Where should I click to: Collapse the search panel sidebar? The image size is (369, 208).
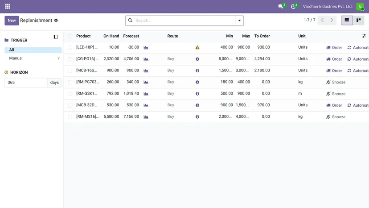56,37
